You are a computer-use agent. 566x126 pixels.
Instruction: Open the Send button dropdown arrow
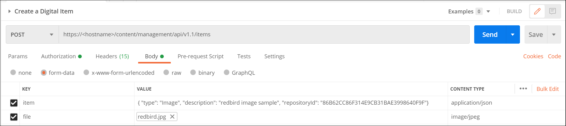[513, 34]
